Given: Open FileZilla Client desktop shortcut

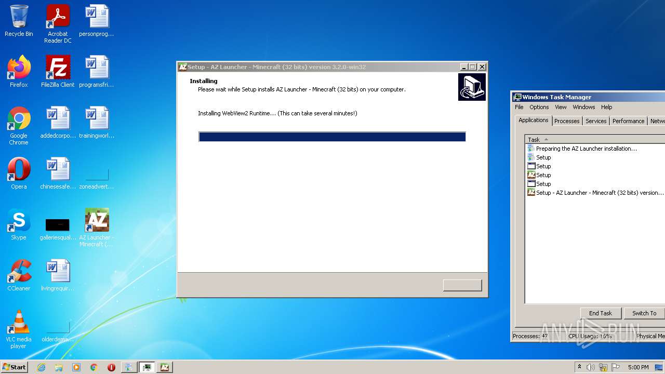Looking at the screenshot, I should [58, 72].
